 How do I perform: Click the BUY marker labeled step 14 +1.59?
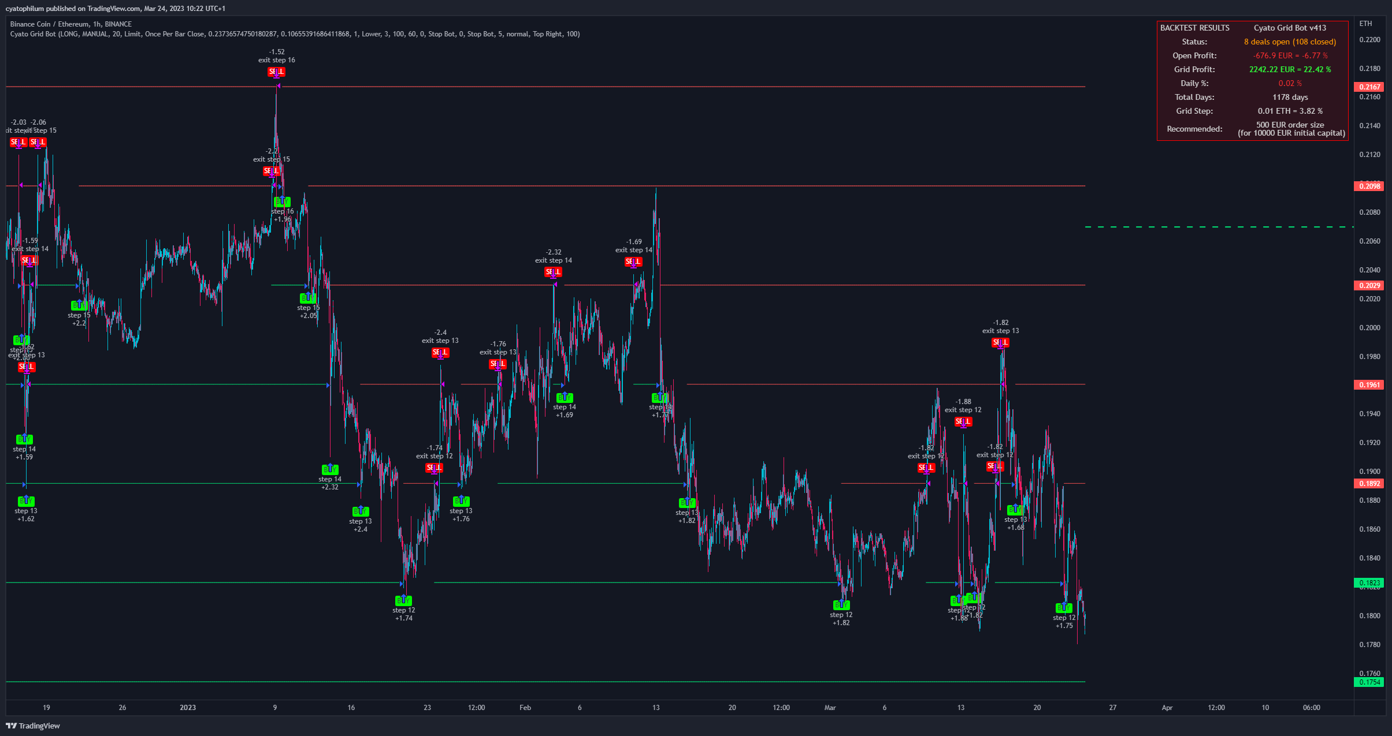click(x=24, y=439)
